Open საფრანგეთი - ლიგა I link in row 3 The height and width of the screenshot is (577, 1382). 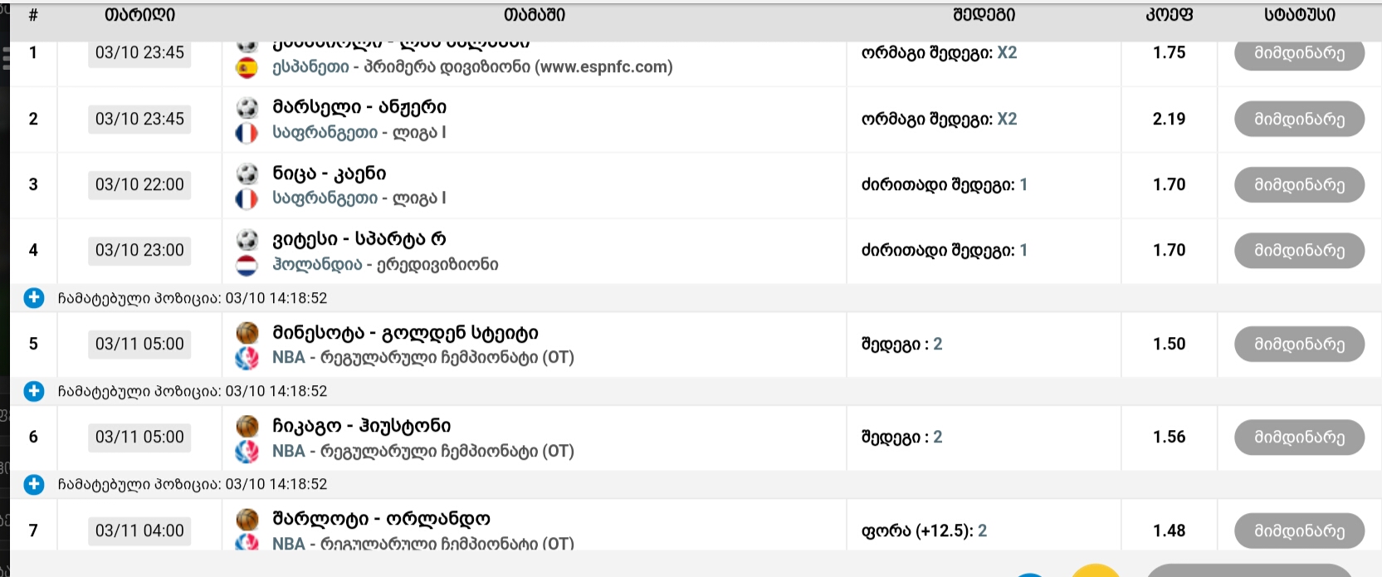coord(359,198)
